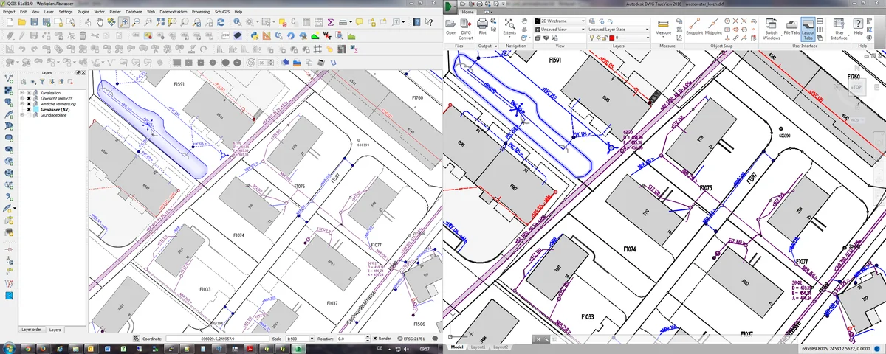Click the Layer order panel tab
886x354 pixels.
pyautogui.click(x=31, y=330)
